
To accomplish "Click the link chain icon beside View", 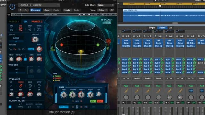I will (112, 10).
